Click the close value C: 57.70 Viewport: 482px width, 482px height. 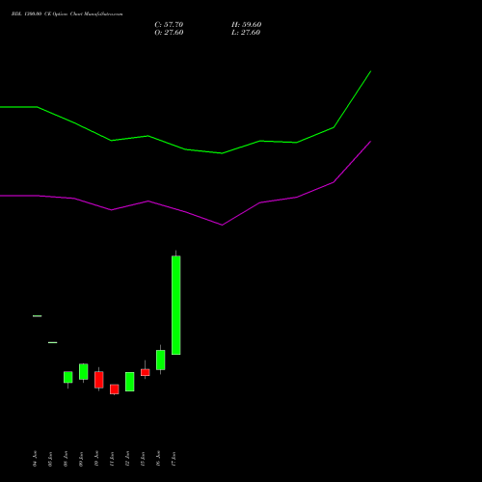coord(169,24)
